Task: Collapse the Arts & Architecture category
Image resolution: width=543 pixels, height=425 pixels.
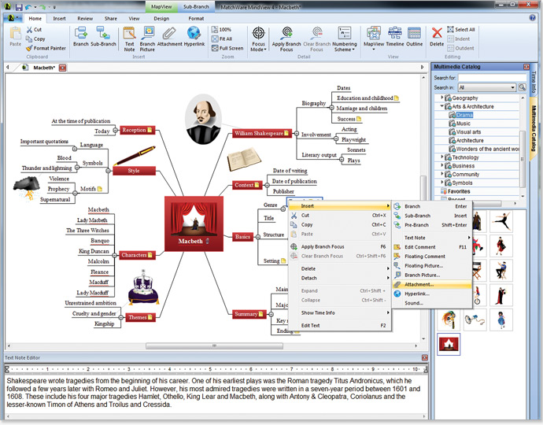Action: pyautogui.click(x=442, y=106)
